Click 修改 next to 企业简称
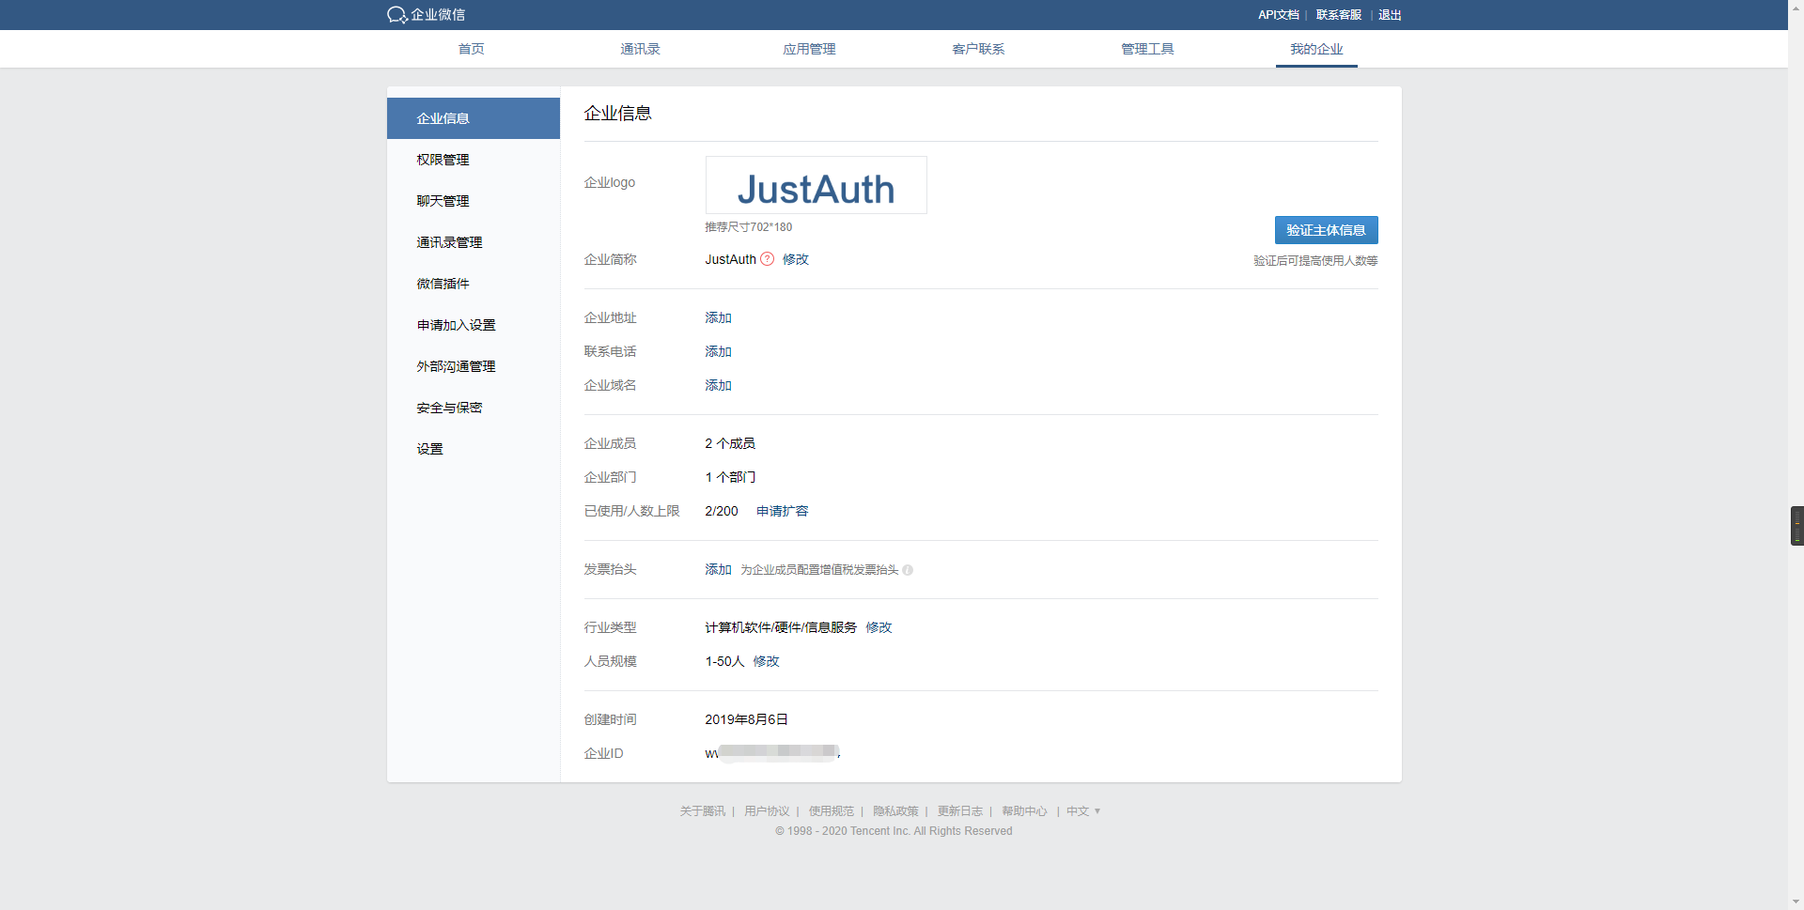 [x=795, y=259]
